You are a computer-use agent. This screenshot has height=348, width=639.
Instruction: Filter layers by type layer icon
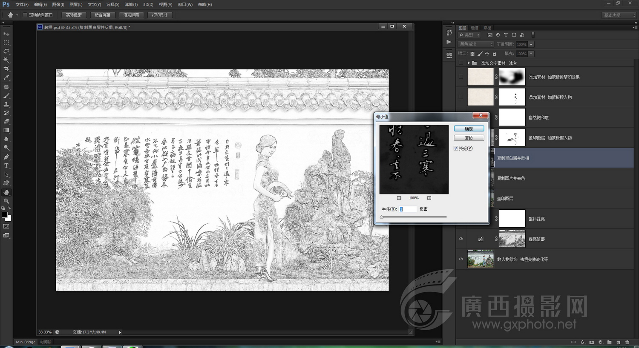point(506,35)
